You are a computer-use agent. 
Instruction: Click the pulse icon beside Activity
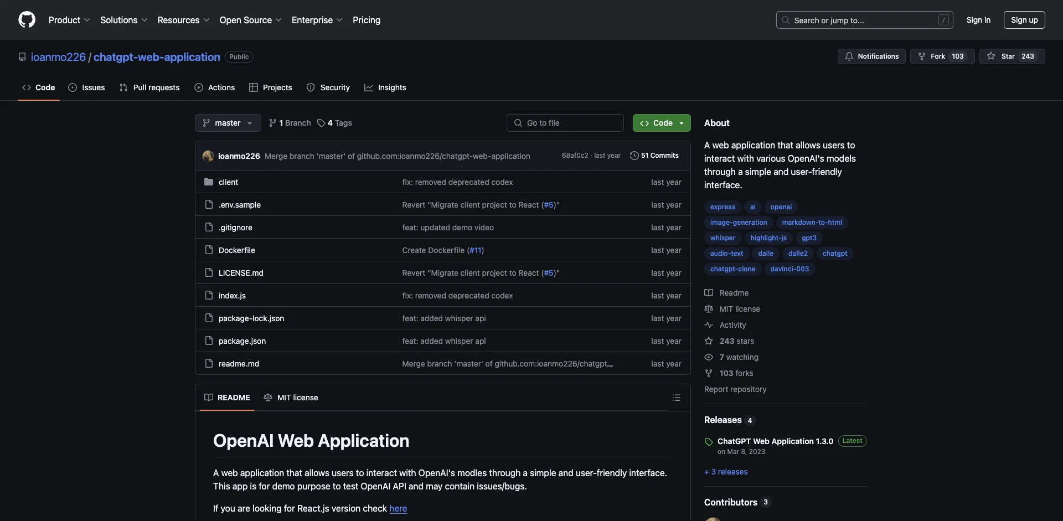709,325
